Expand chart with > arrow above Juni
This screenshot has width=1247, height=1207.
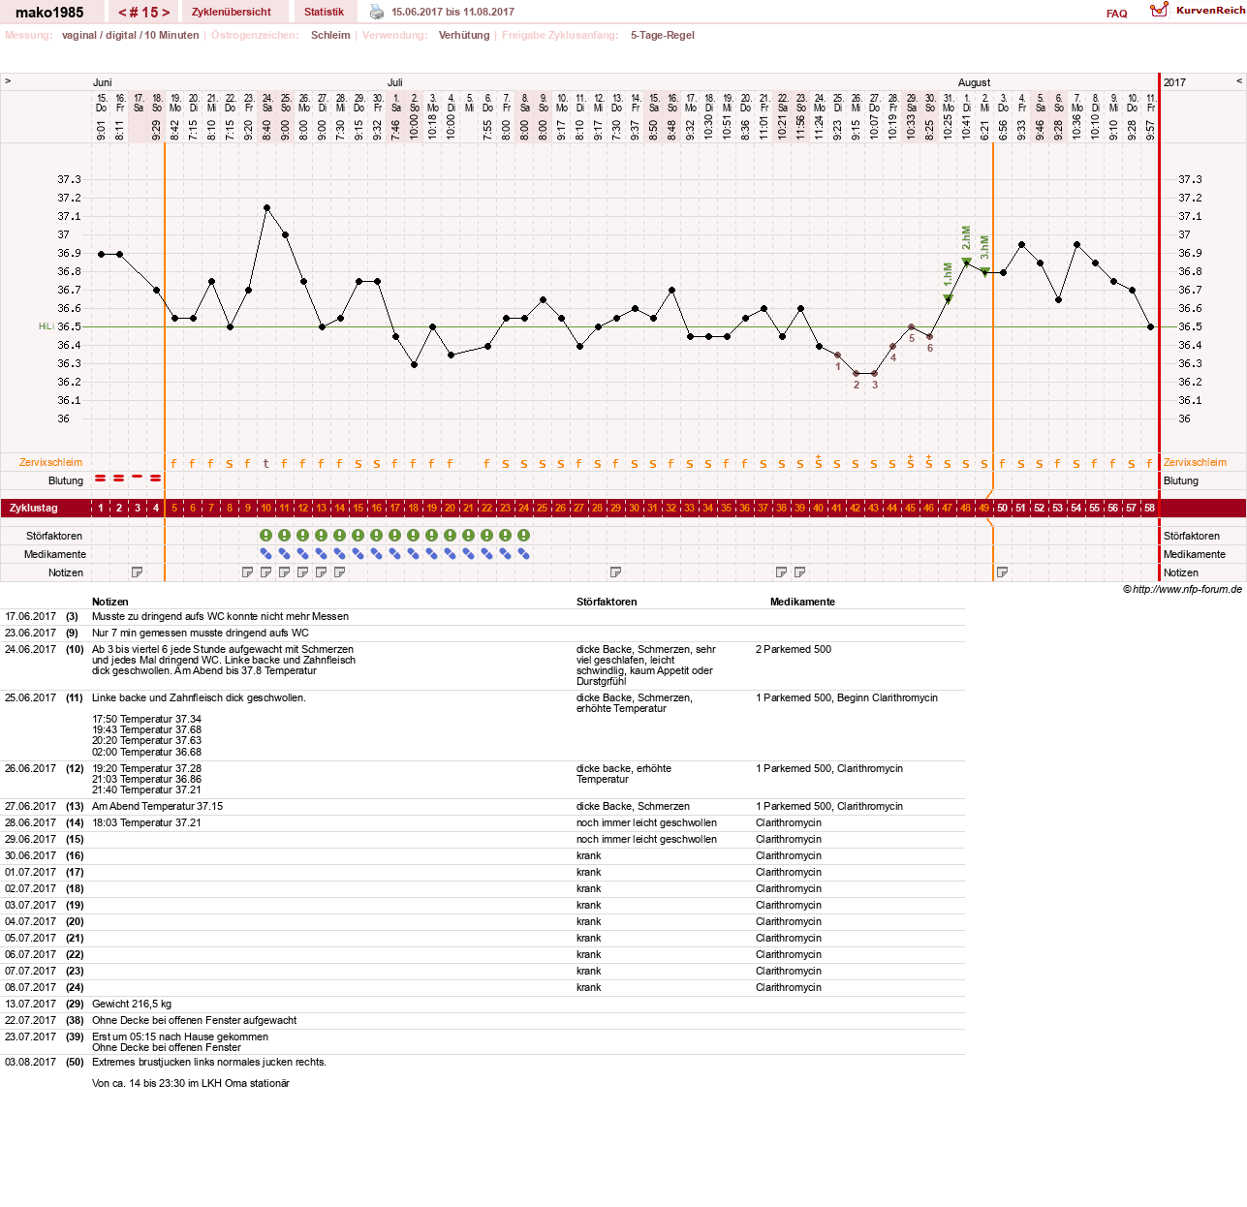pos(8,81)
